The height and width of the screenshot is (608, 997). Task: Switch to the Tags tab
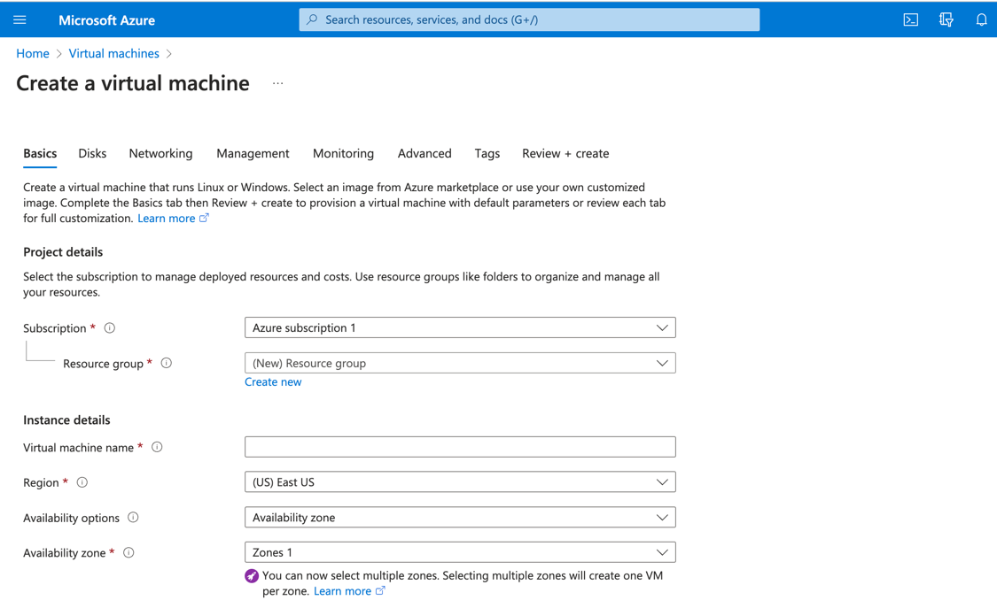pos(487,154)
